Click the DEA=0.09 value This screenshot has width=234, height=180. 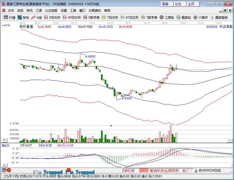(x=45, y=145)
